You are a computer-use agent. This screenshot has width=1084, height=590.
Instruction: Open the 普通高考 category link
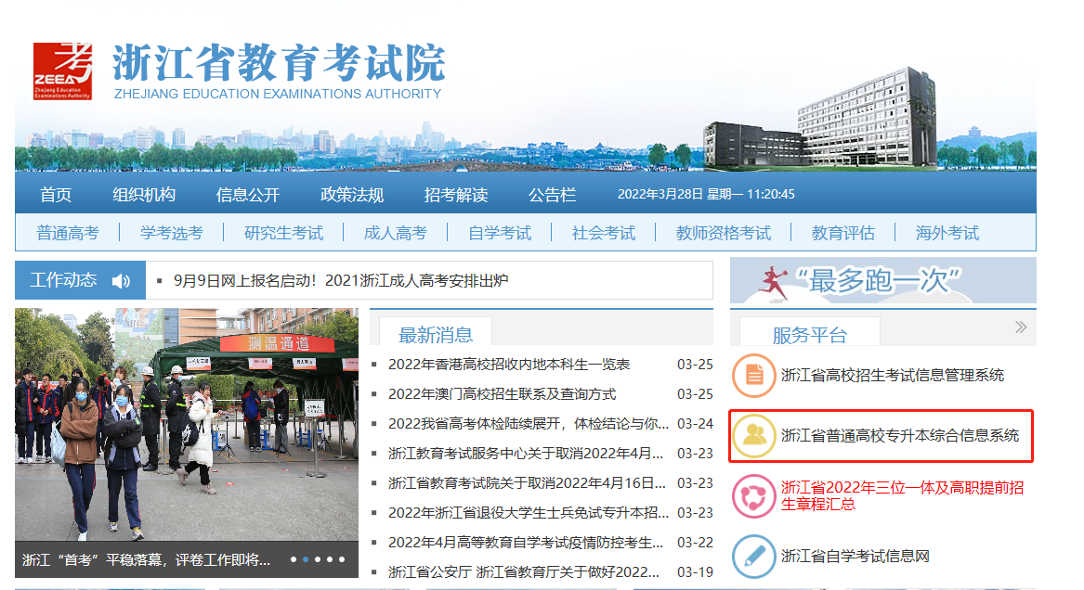pos(67,233)
